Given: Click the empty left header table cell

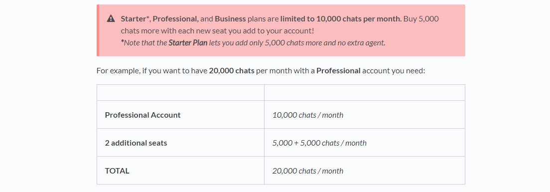Looking at the screenshot, I should (181, 92).
